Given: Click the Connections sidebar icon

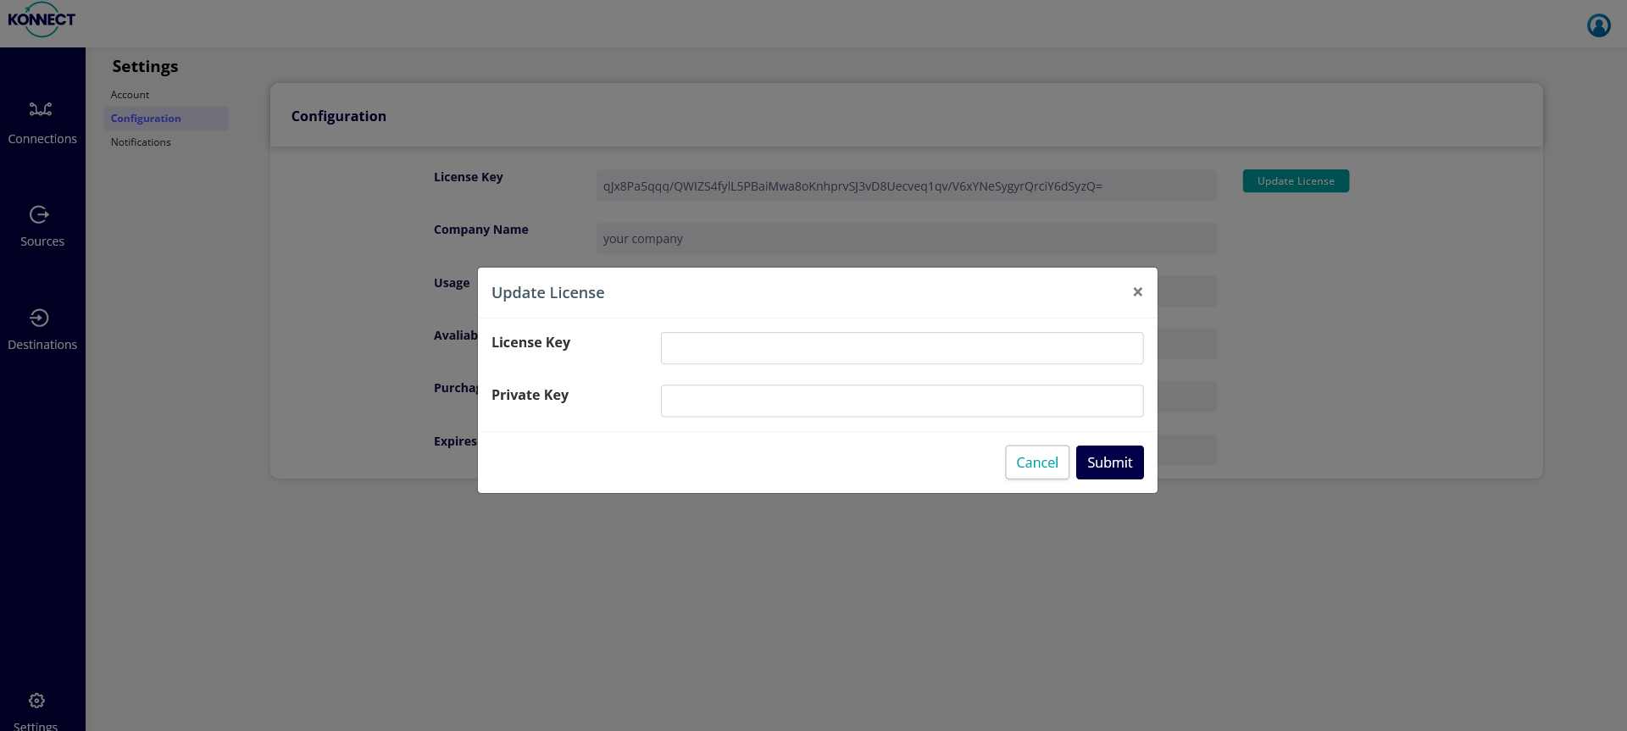Looking at the screenshot, I should click(x=41, y=109).
